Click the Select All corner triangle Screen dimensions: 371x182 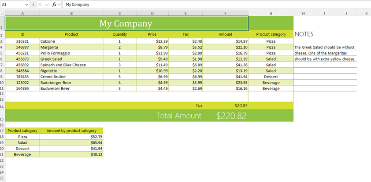(x=2, y=13)
